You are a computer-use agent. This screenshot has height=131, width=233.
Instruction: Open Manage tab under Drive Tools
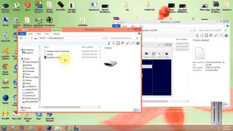click(x=56, y=34)
